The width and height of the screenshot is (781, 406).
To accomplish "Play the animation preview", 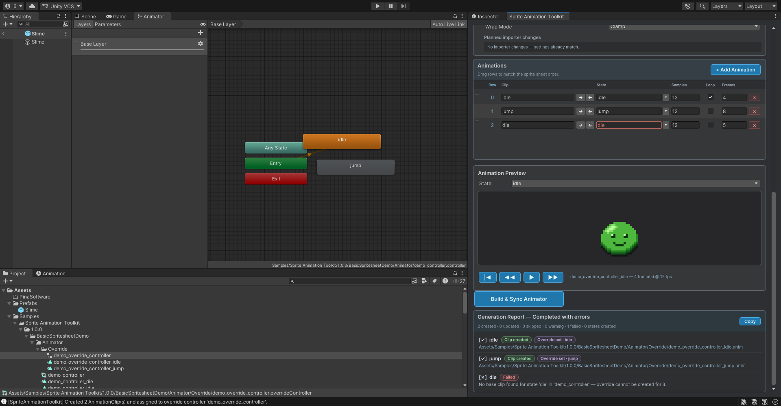I will tap(532, 277).
